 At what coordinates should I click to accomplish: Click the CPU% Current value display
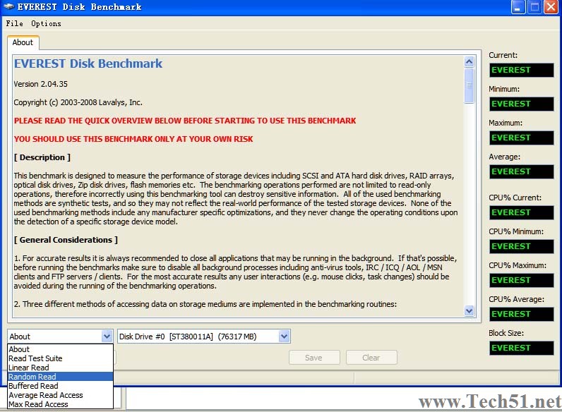tap(522, 213)
